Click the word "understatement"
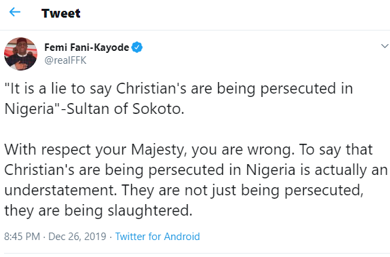Image resolution: width=390 pixels, height=257 pixels. coord(60,190)
